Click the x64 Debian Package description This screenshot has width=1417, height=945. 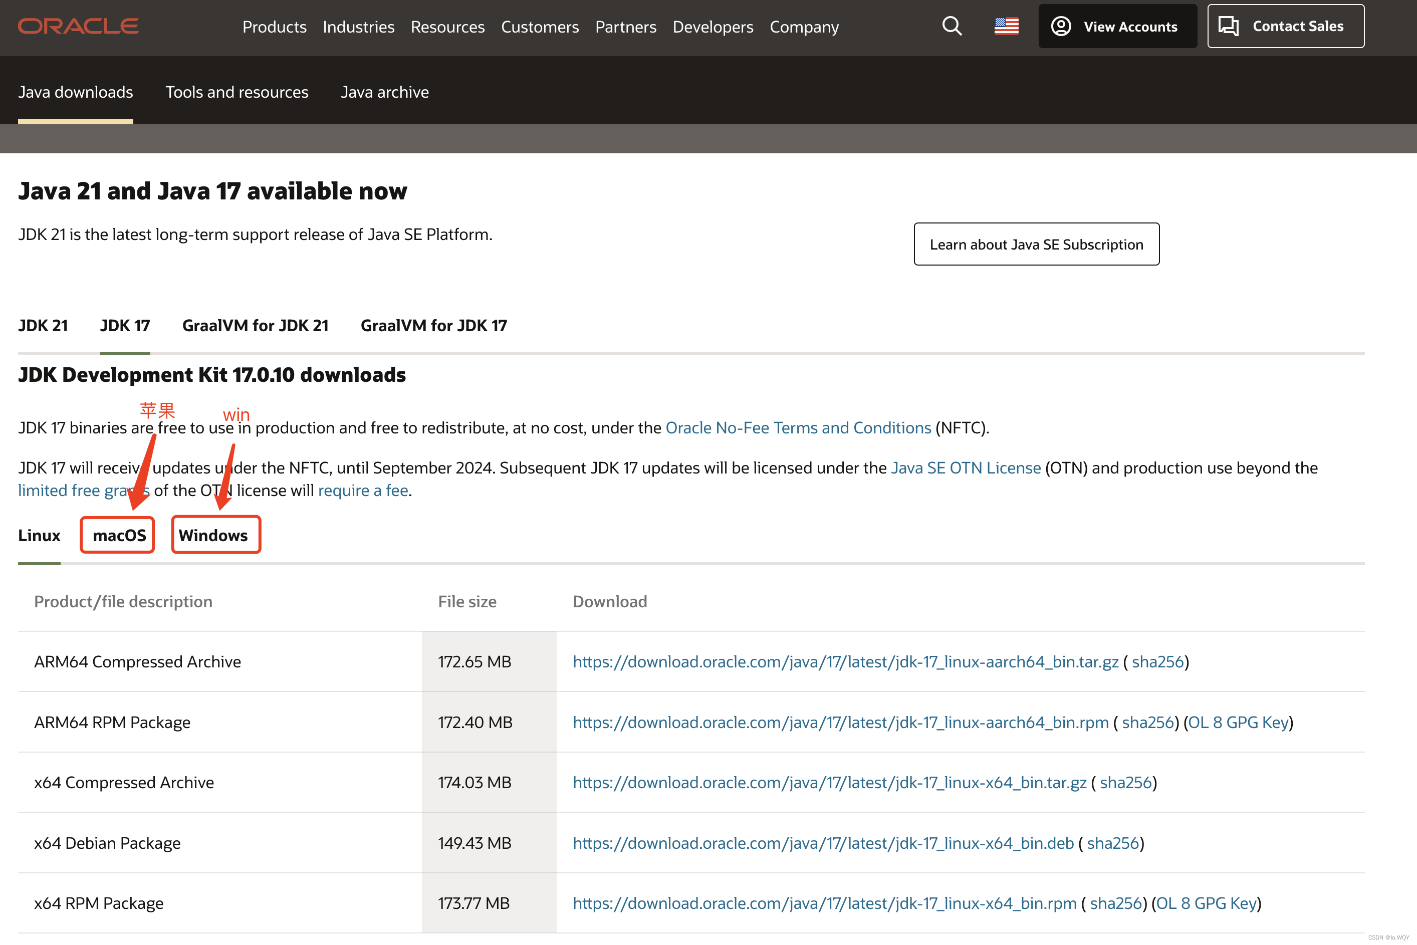pyautogui.click(x=107, y=843)
